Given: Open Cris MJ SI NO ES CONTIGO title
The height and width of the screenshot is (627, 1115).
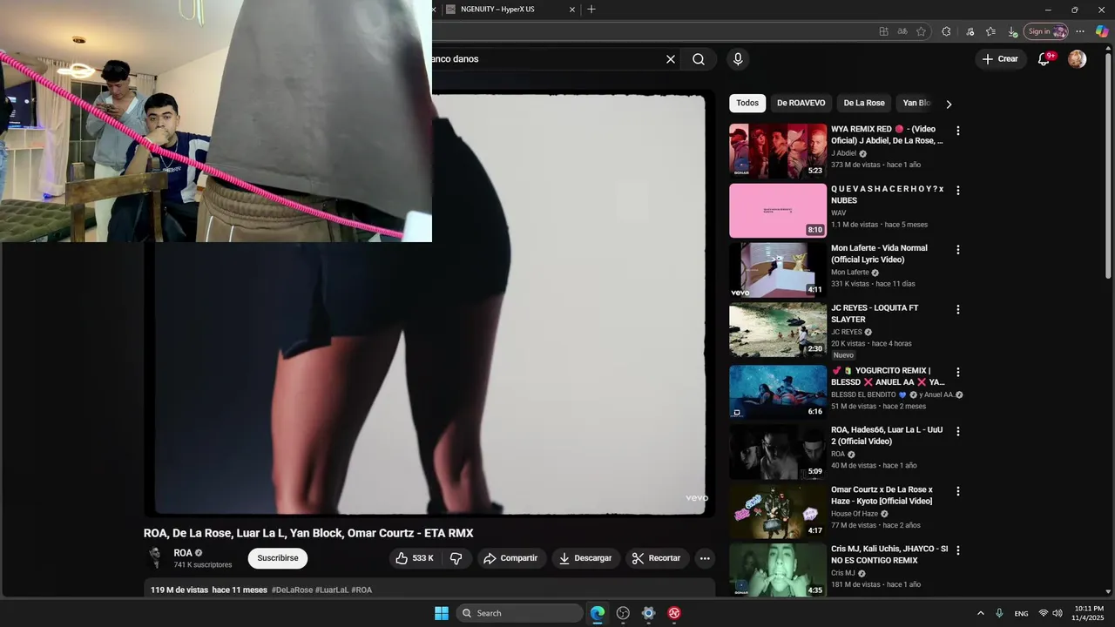Looking at the screenshot, I should 889,555.
